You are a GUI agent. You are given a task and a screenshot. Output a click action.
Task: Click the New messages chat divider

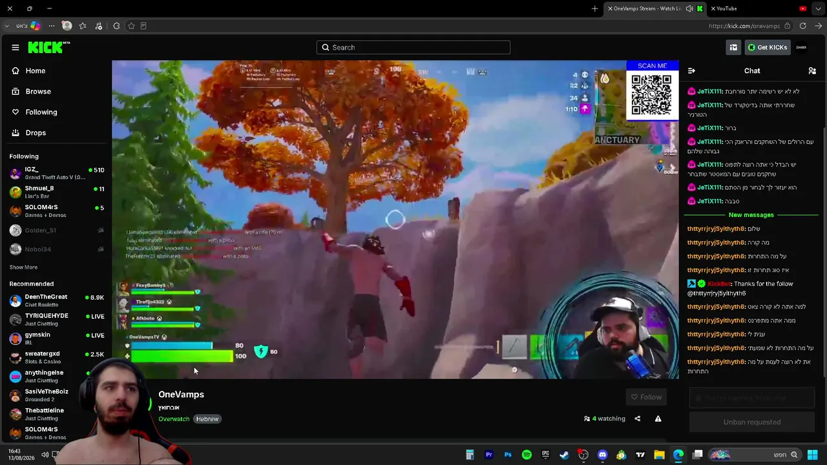point(751,215)
